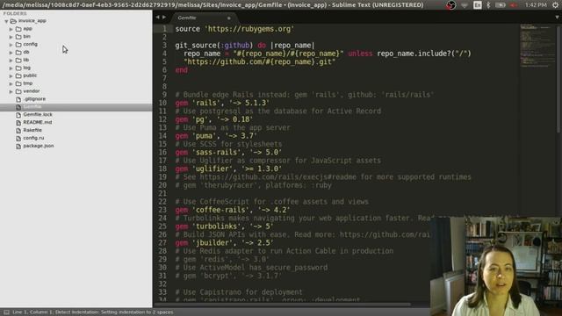Place cursor in source 'https://rubygems.org' line
This screenshot has height=316, width=562.
click(x=234, y=29)
